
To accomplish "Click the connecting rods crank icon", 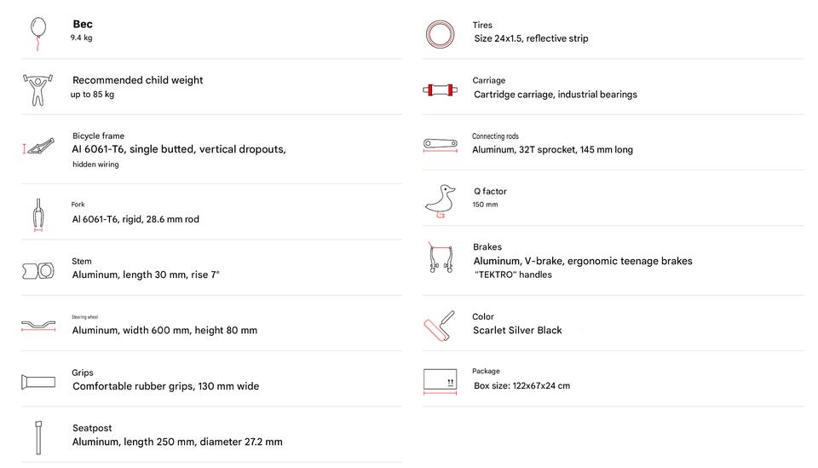I will 441,145.
